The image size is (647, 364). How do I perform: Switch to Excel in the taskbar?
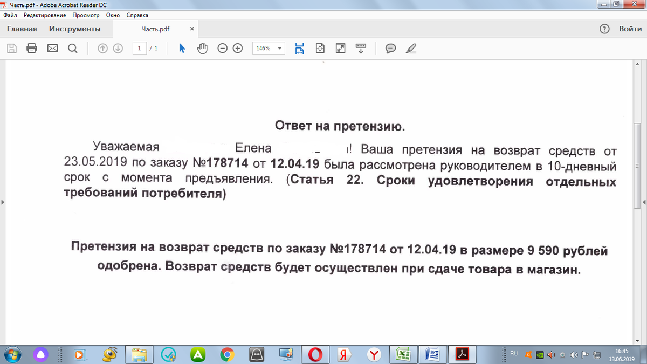pos(403,354)
